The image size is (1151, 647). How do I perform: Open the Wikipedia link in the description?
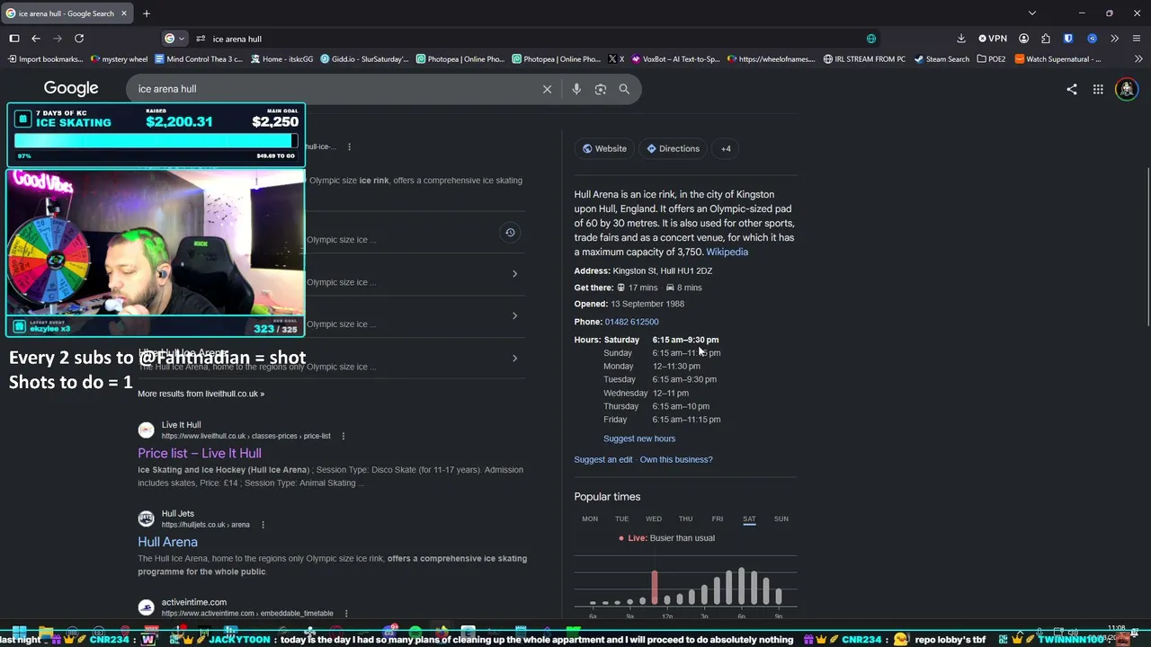coord(727,253)
